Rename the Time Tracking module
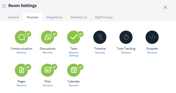Image resolution: width=176 pixels, height=93 pixels. [126, 52]
